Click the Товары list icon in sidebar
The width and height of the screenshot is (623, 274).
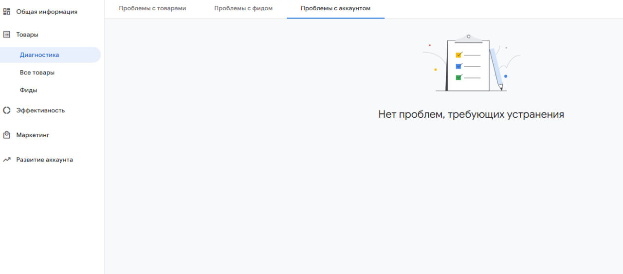click(7, 35)
